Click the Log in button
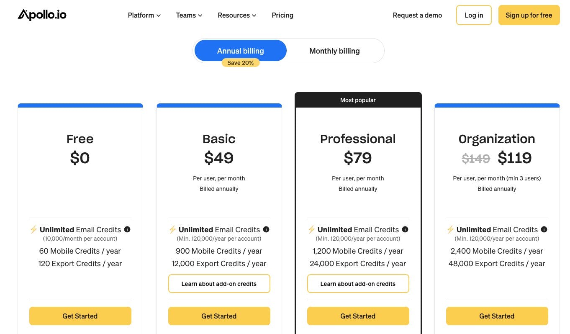This screenshot has height=334, width=570. 474,15
